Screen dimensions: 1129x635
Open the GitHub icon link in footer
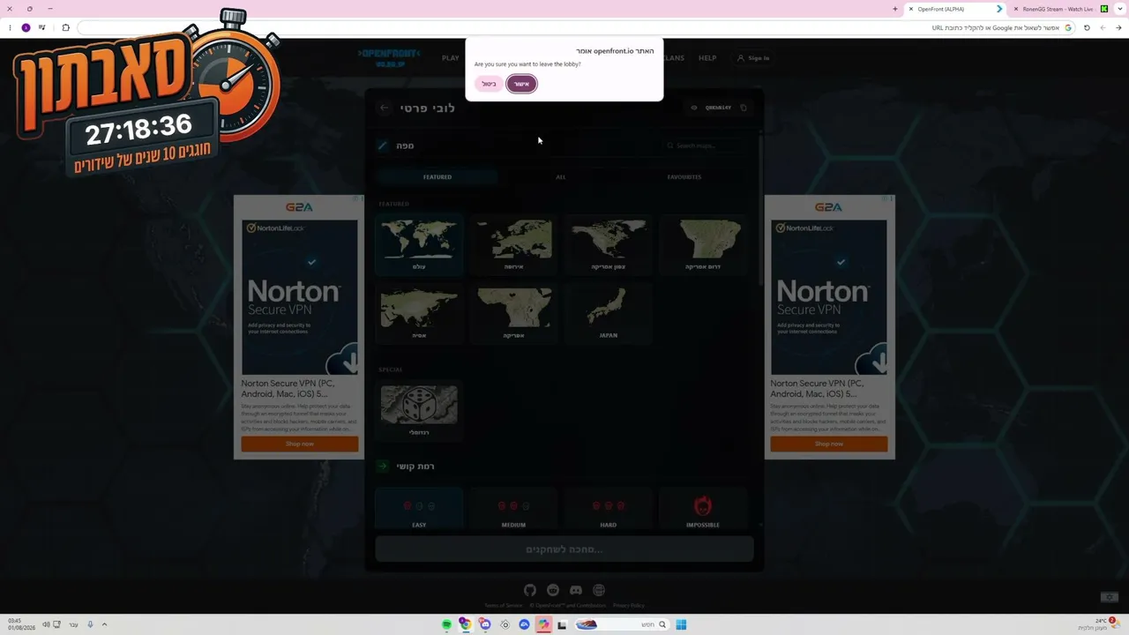point(529,590)
